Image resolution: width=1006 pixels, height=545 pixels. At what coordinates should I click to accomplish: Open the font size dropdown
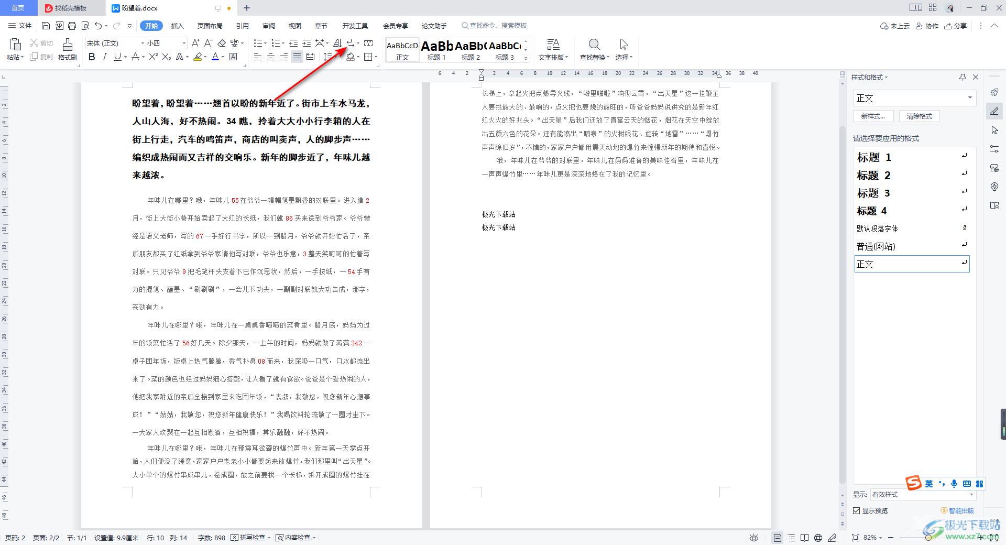184,43
